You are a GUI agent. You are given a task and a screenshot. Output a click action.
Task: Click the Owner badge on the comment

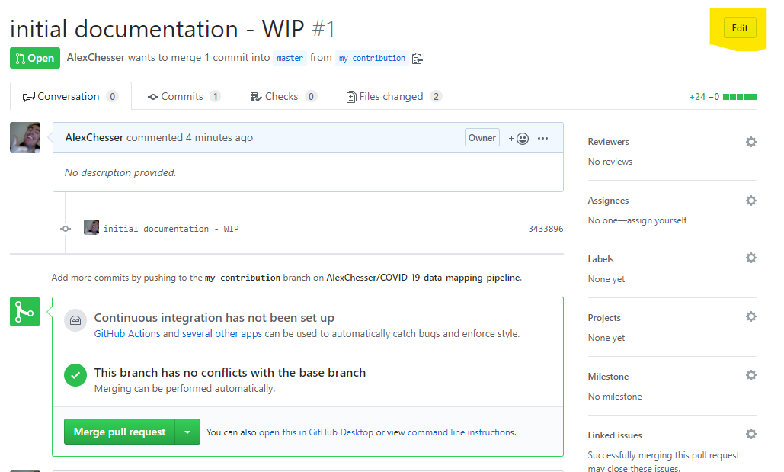pyautogui.click(x=482, y=138)
